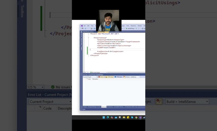217x131 pixels.
Task: Switch to Visual Studio in the taskbar
Action: tap(140, 117)
